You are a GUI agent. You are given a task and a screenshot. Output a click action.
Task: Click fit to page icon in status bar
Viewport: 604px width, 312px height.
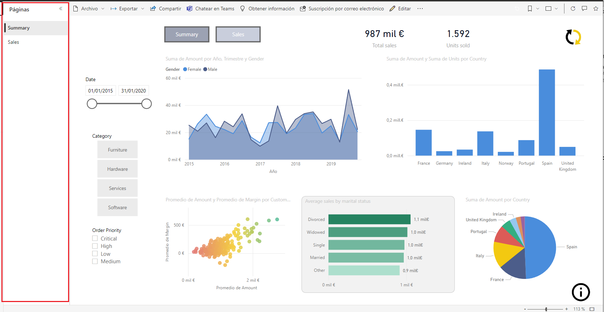[592, 309]
